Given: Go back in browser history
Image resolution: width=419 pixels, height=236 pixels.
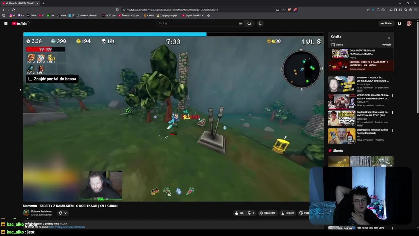Looking at the screenshot, I should coord(4,10).
